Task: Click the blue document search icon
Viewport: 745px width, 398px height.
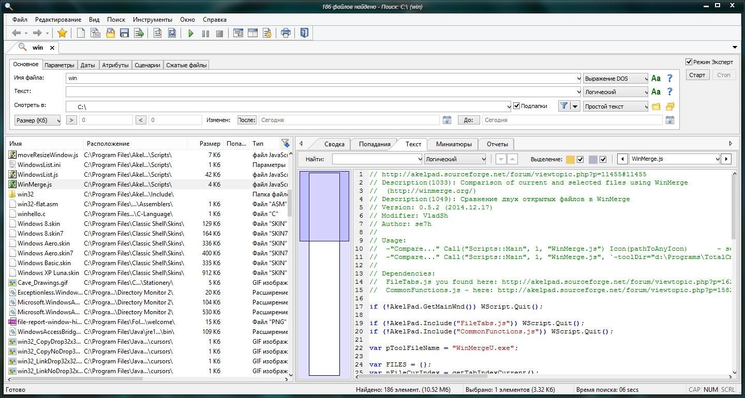Action: point(172,33)
